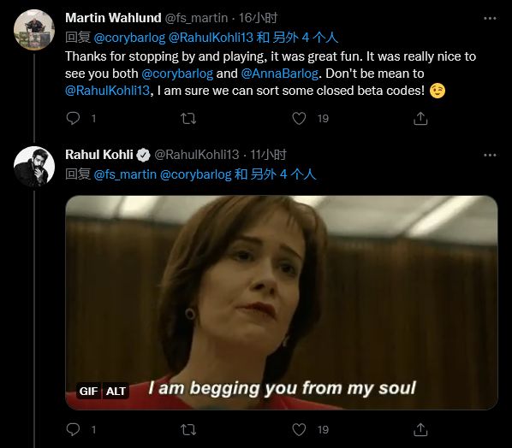Click the GIF badge on the image

tap(88, 391)
